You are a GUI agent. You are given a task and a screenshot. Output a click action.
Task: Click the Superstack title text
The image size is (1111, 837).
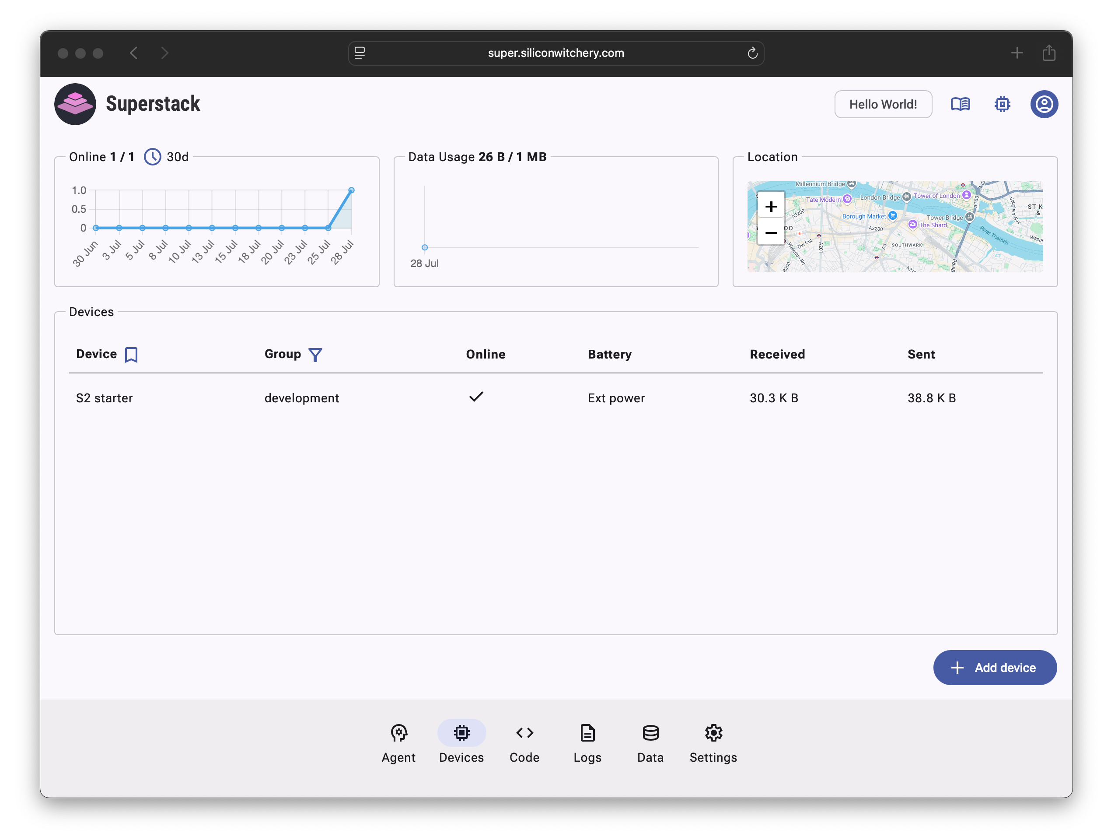click(153, 104)
